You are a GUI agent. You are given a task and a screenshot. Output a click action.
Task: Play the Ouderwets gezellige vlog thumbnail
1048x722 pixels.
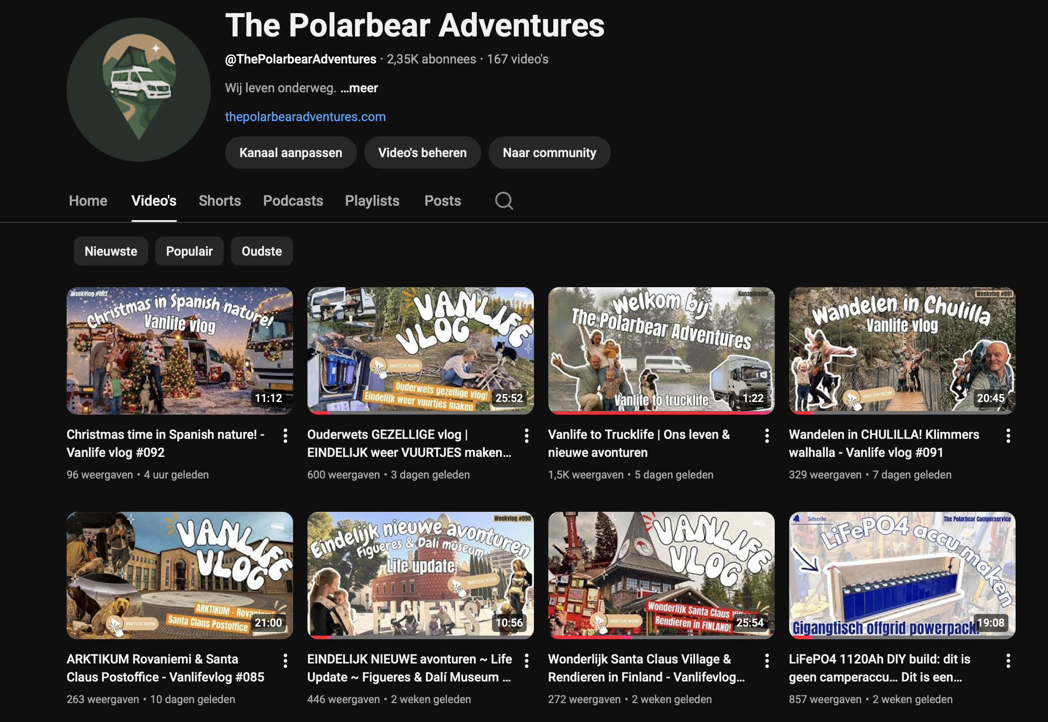click(420, 351)
